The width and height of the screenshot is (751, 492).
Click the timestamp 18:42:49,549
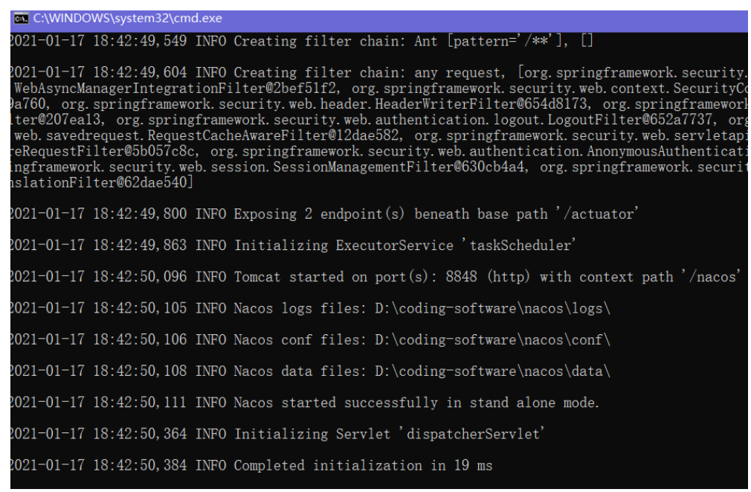[x=140, y=41]
